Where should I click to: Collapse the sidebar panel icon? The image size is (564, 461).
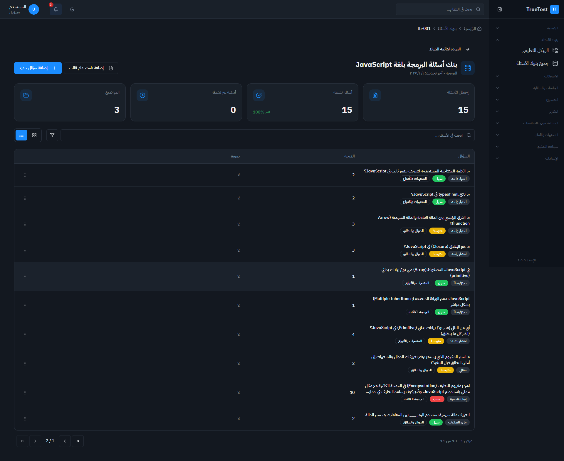(x=500, y=9)
